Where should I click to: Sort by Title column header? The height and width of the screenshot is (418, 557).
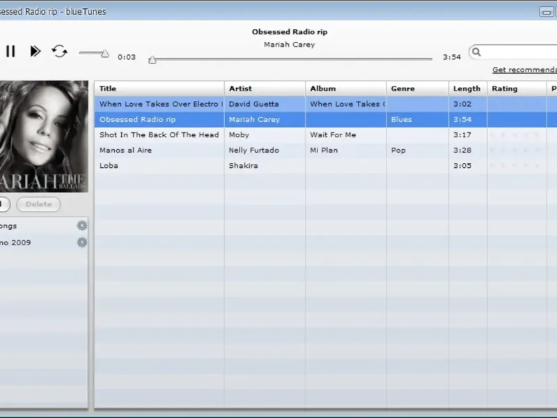[159, 88]
